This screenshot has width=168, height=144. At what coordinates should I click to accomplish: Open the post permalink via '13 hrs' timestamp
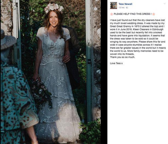point(121,8)
